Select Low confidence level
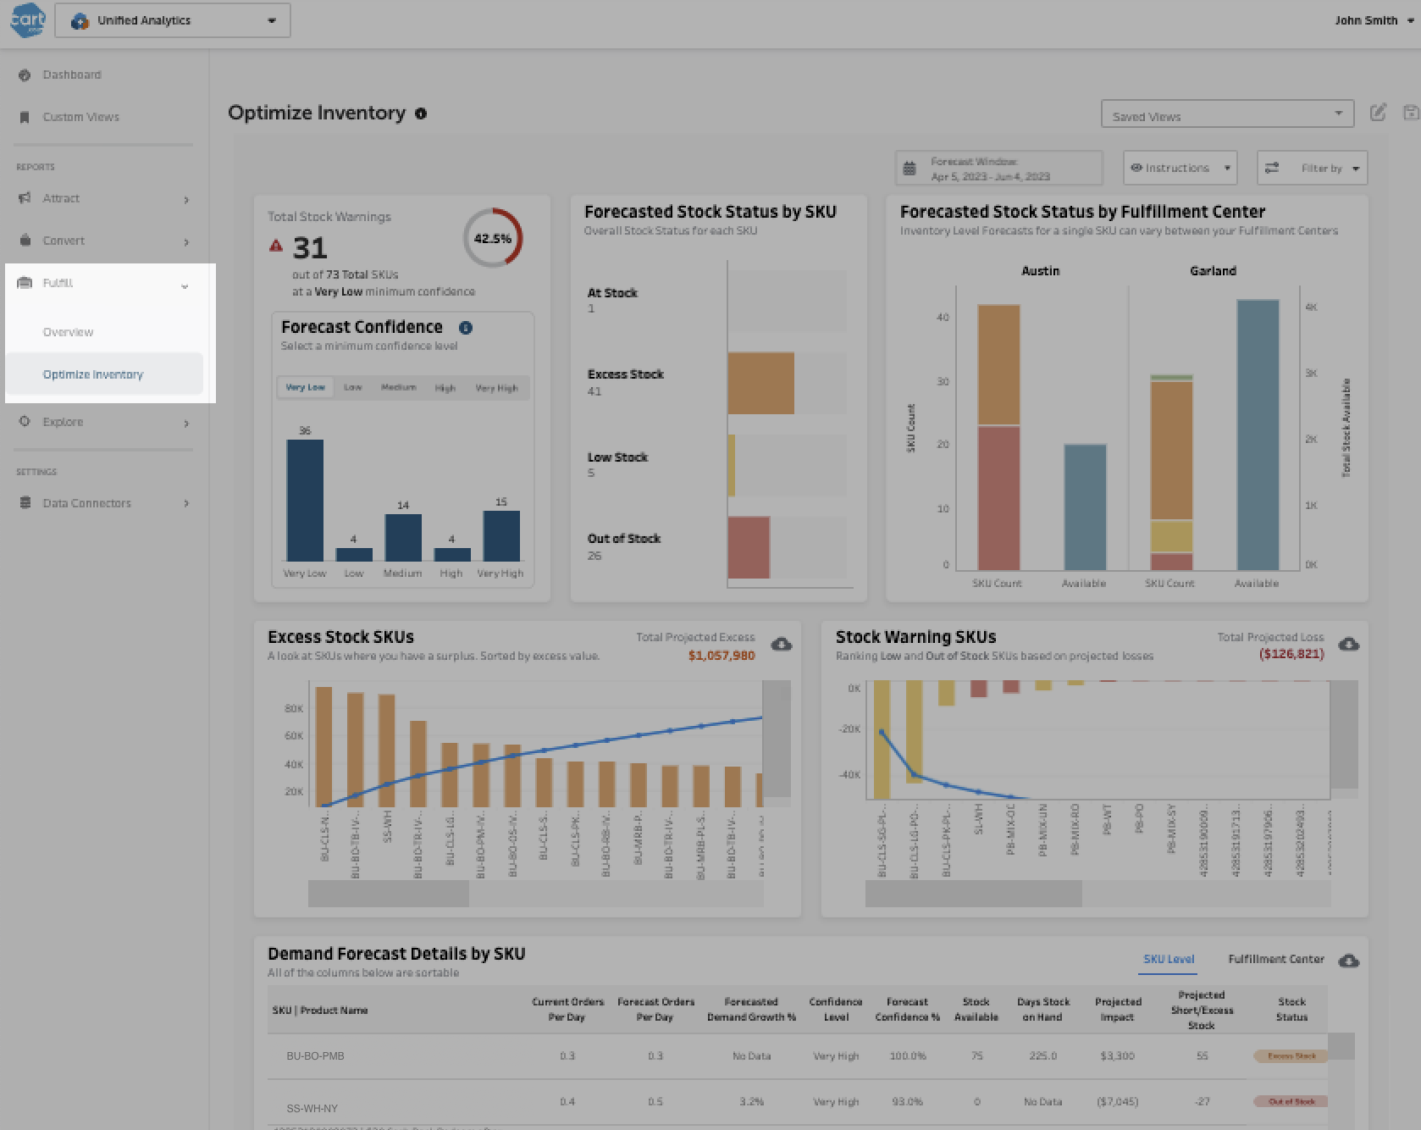This screenshot has width=1421, height=1130. point(353,387)
